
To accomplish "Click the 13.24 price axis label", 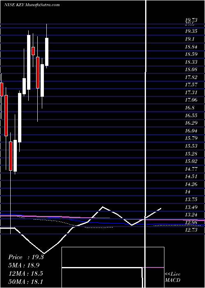I will pos(191,214).
